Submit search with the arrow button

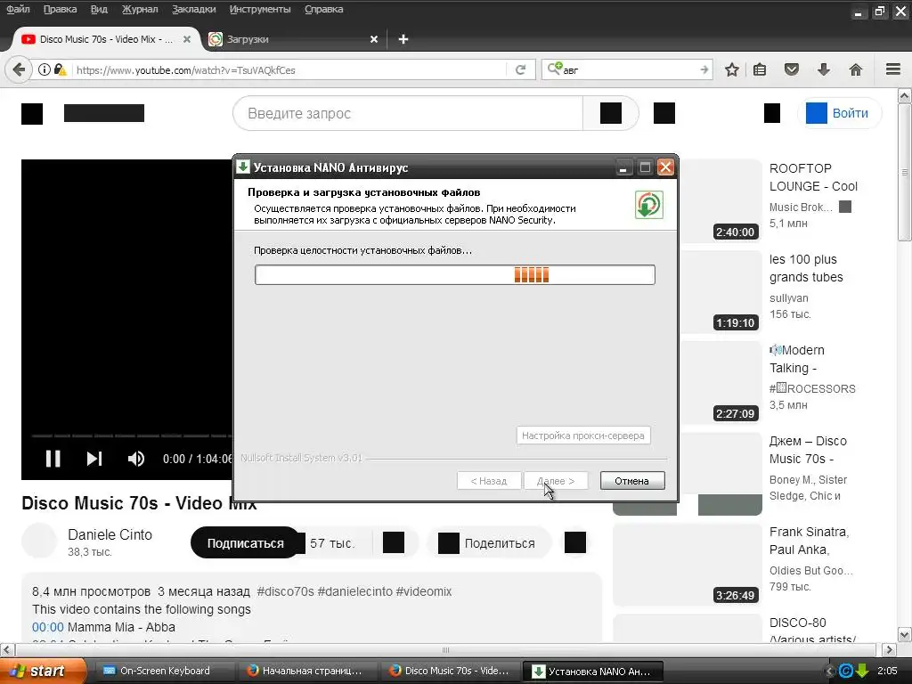tap(704, 69)
